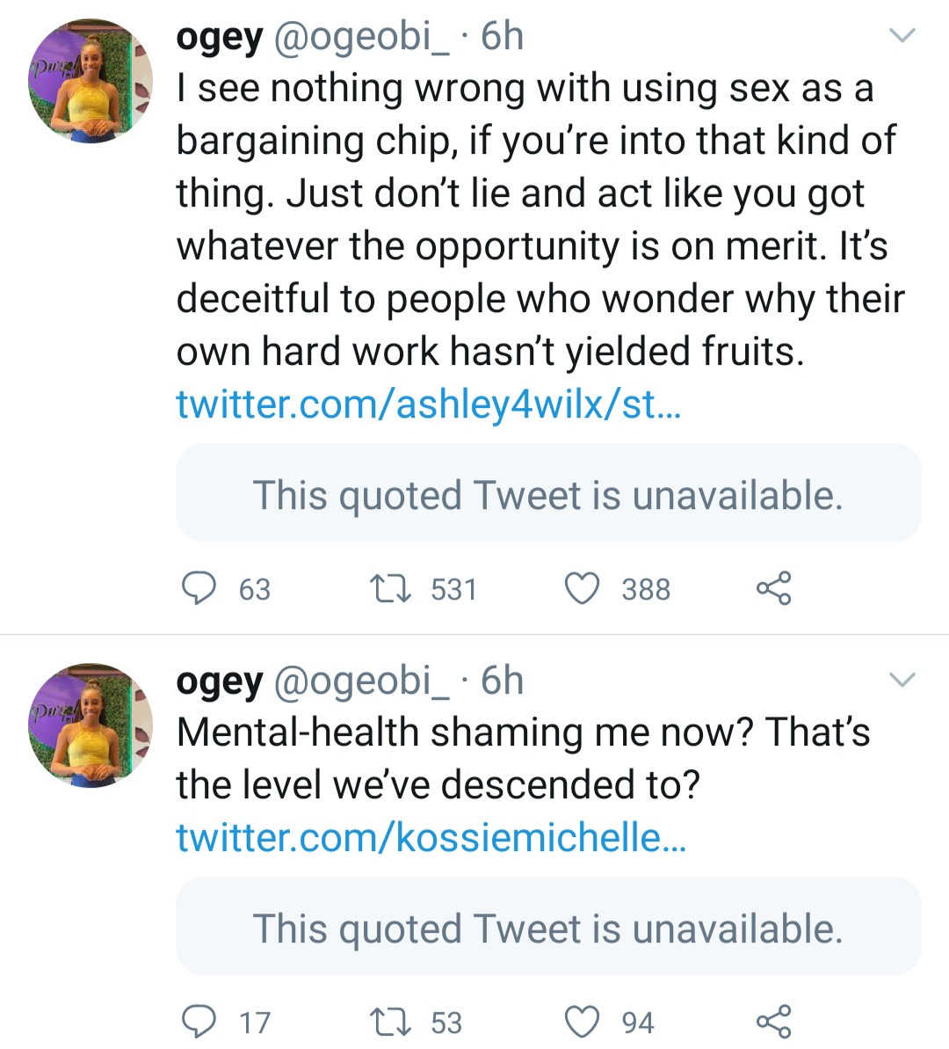Share the mental-health shaming tweet

click(x=773, y=1022)
